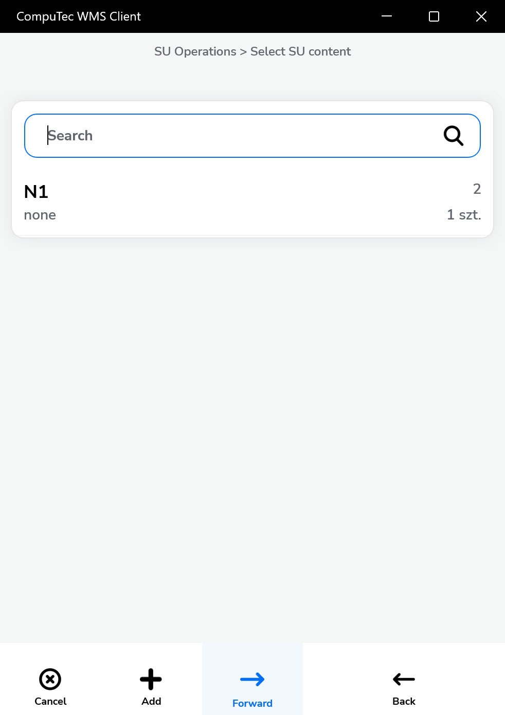
Task: Click the '1 szt.' quantity text
Action: [463, 215]
